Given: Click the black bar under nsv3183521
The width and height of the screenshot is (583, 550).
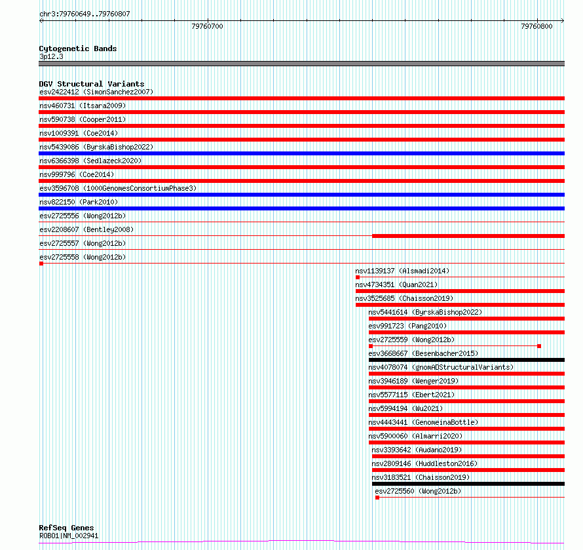Looking at the screenshot, I should click(x=468, y=484).
